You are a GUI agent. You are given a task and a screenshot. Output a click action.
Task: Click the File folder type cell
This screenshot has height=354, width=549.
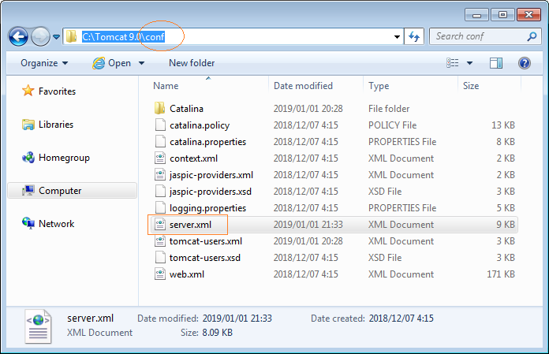[389, 109]
